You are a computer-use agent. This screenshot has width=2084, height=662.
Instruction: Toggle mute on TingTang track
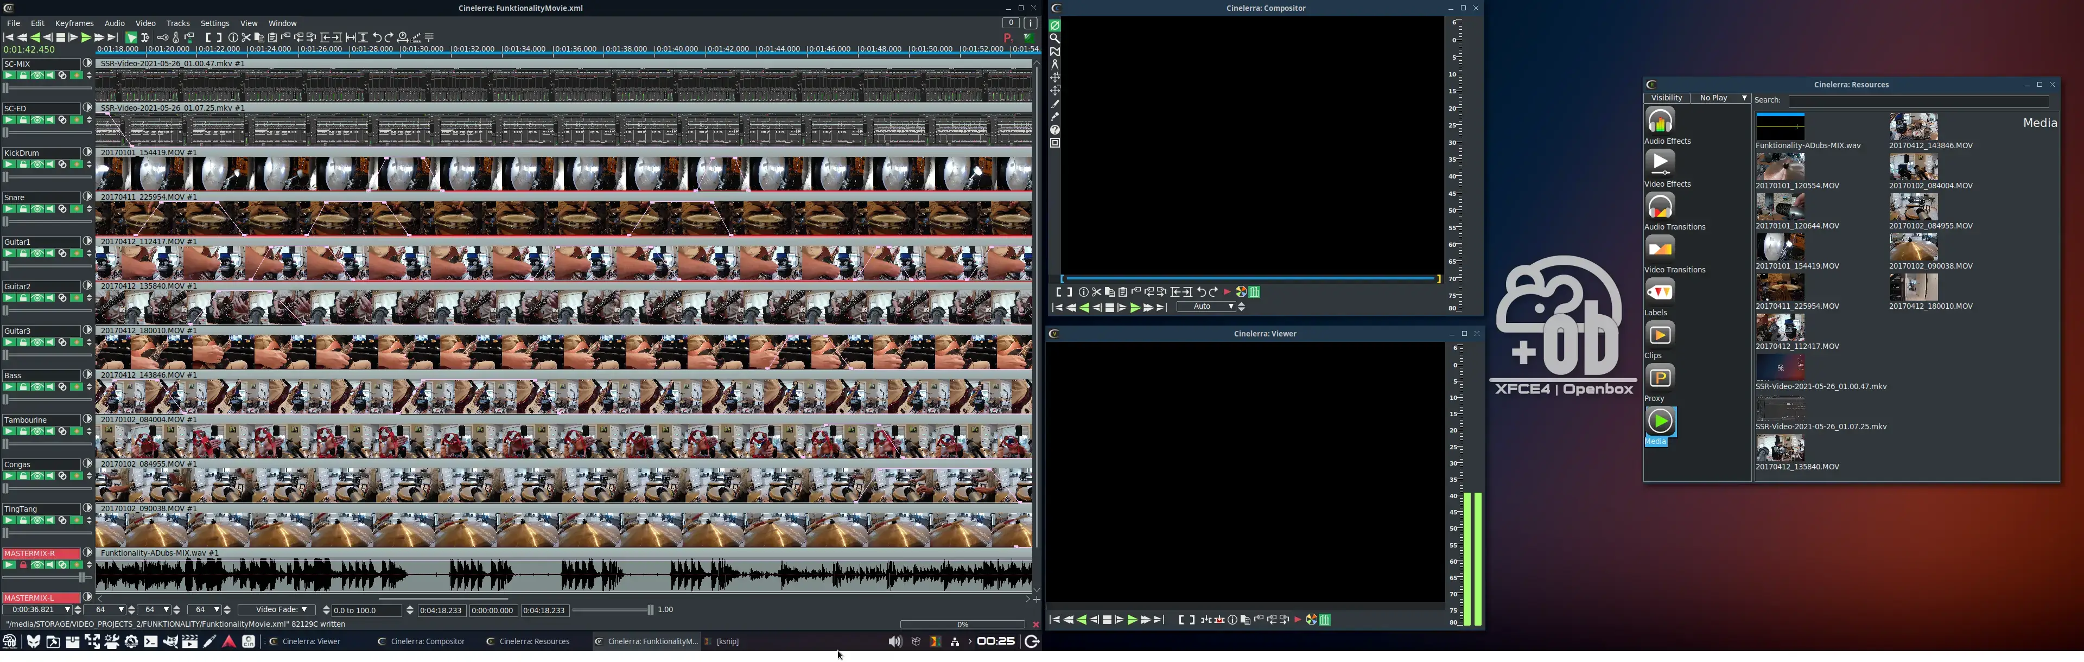[x=49, y=520]
